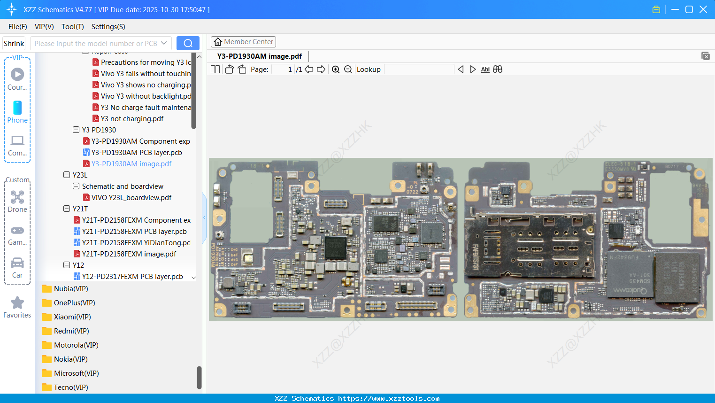This screenshot has width=715, height=403.
Task: Collapse the Y3 PD1930 tree node
Action: click(x=76, y=130)
